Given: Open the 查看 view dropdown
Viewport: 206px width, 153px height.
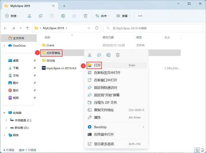Looking at the screenshot, I should [123, 16].
